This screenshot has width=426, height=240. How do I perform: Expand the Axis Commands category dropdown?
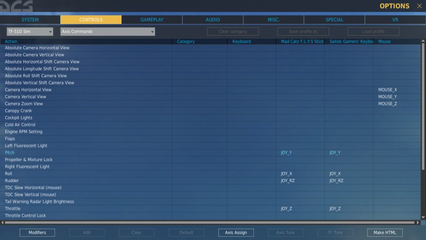click(x=107, y=32)
